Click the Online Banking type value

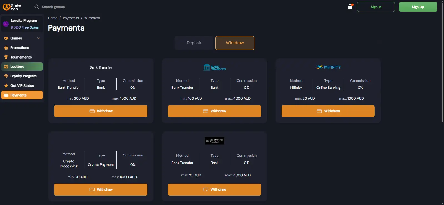tap(328, 88)
